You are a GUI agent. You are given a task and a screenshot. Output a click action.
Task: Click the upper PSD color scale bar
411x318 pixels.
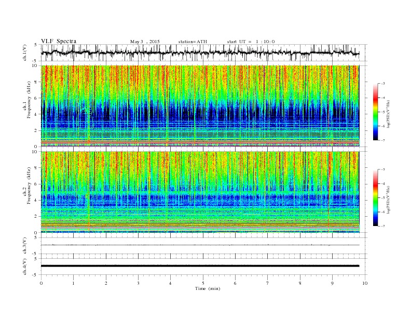pos(375,112)
